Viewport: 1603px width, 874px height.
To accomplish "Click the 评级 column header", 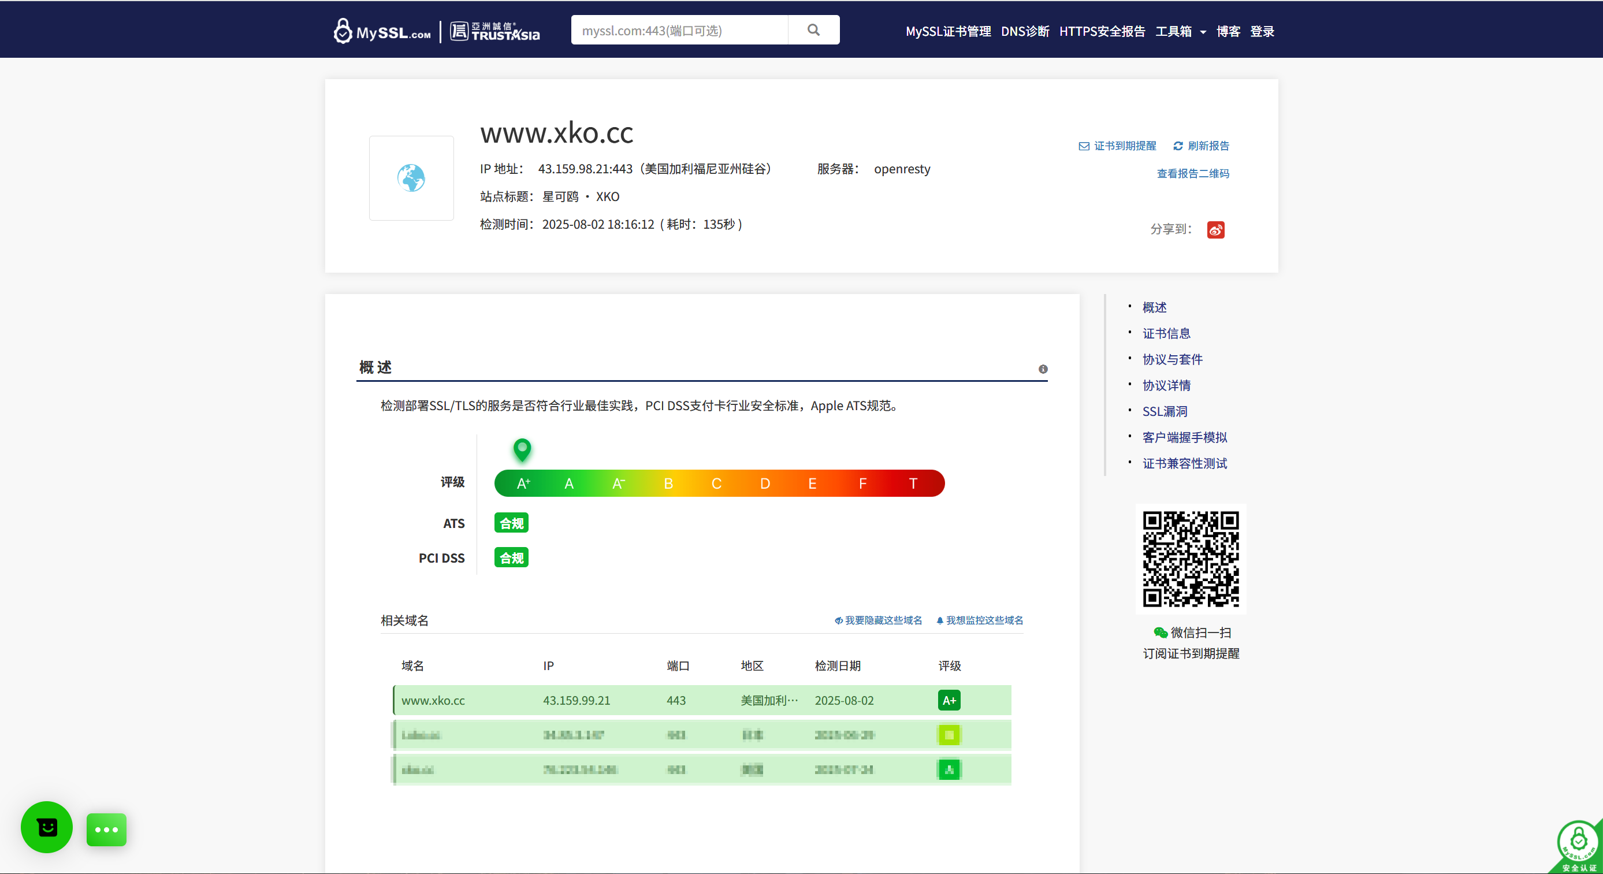I will click(950, 666).
